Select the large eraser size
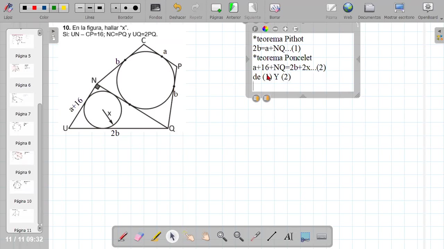The width and height of the screenshot is (444, 249). [135, 8]
